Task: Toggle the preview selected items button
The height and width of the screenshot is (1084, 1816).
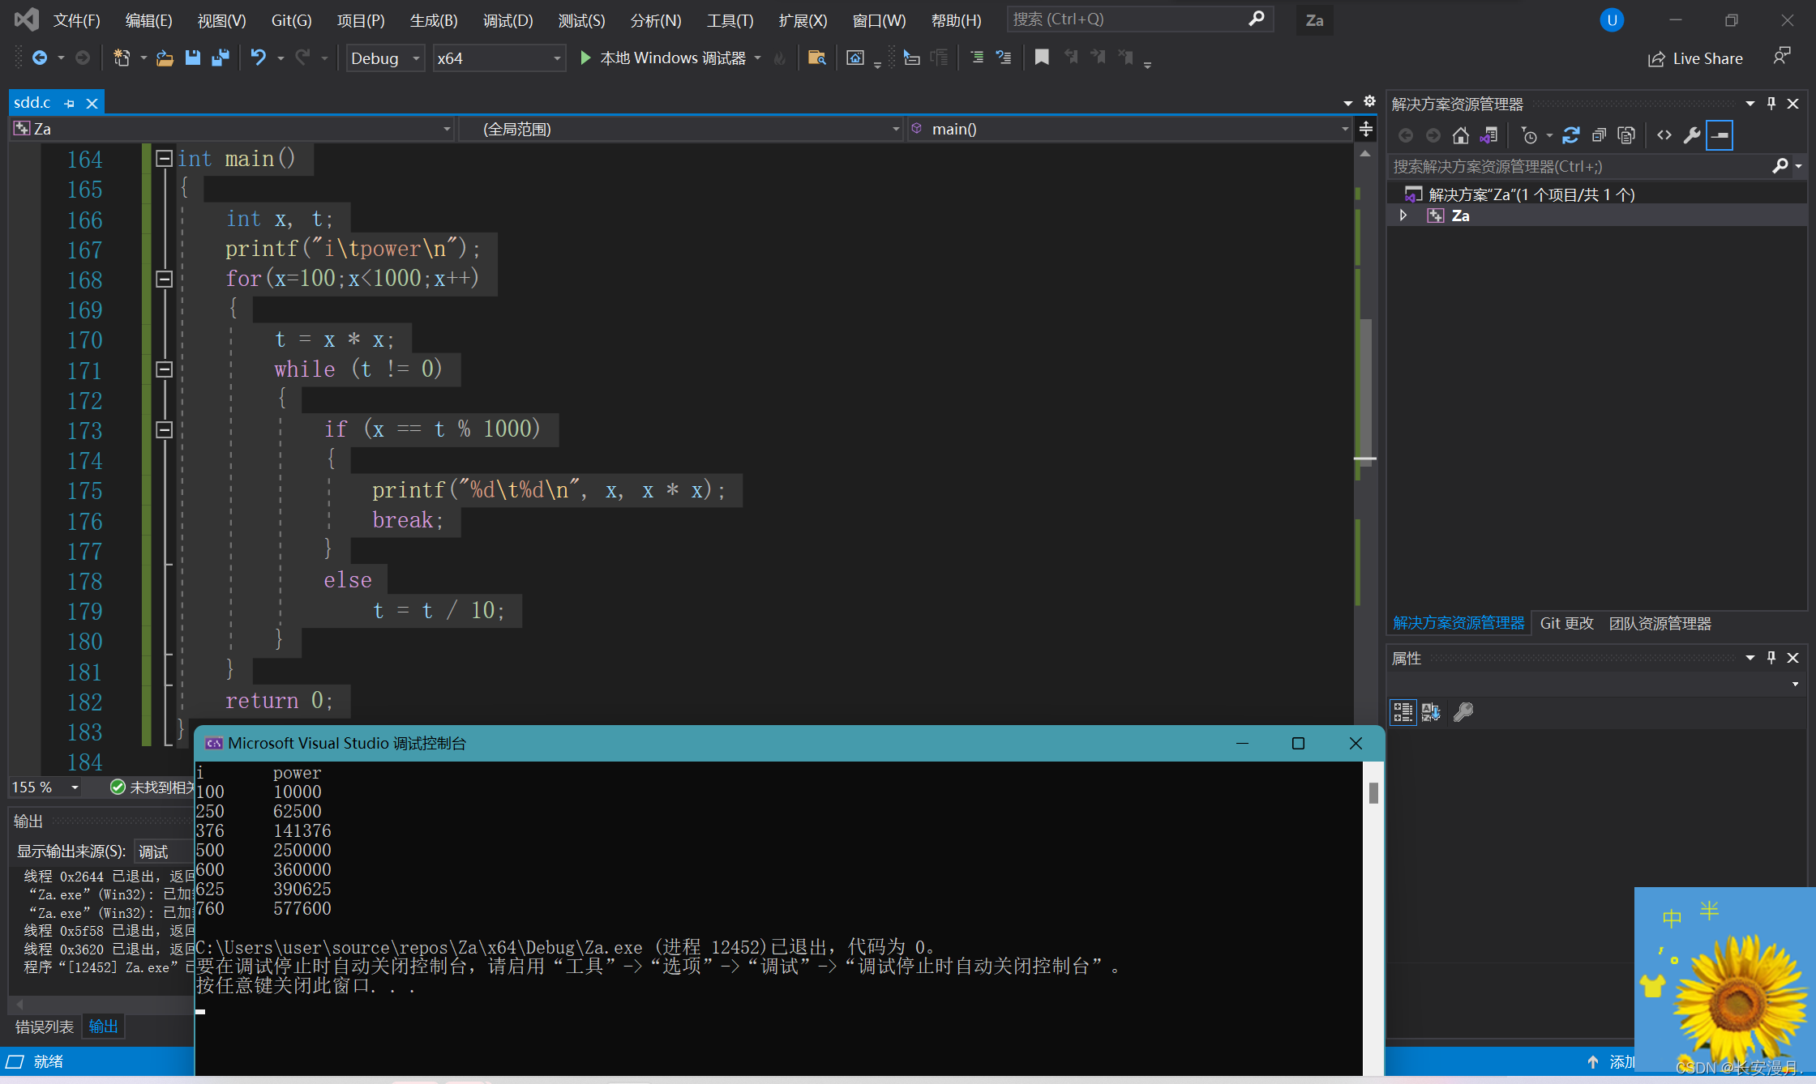Action: click(x=1720, y=136)
